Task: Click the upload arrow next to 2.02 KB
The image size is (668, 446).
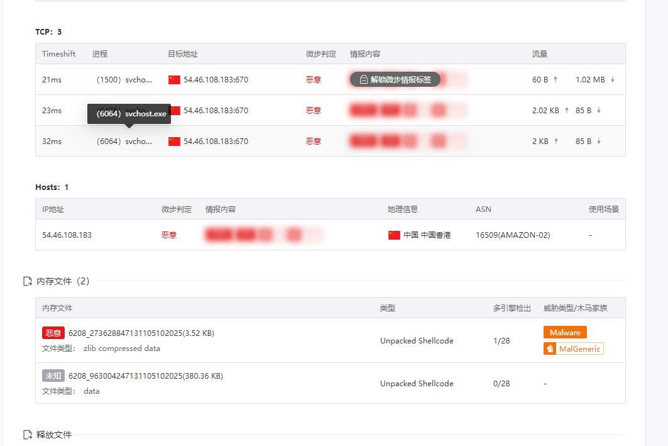Action: 566,111
